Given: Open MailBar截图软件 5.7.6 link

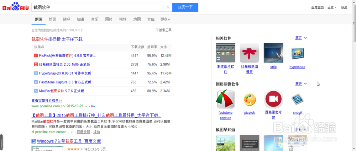Looking at the screenshot, I should 62,91.
